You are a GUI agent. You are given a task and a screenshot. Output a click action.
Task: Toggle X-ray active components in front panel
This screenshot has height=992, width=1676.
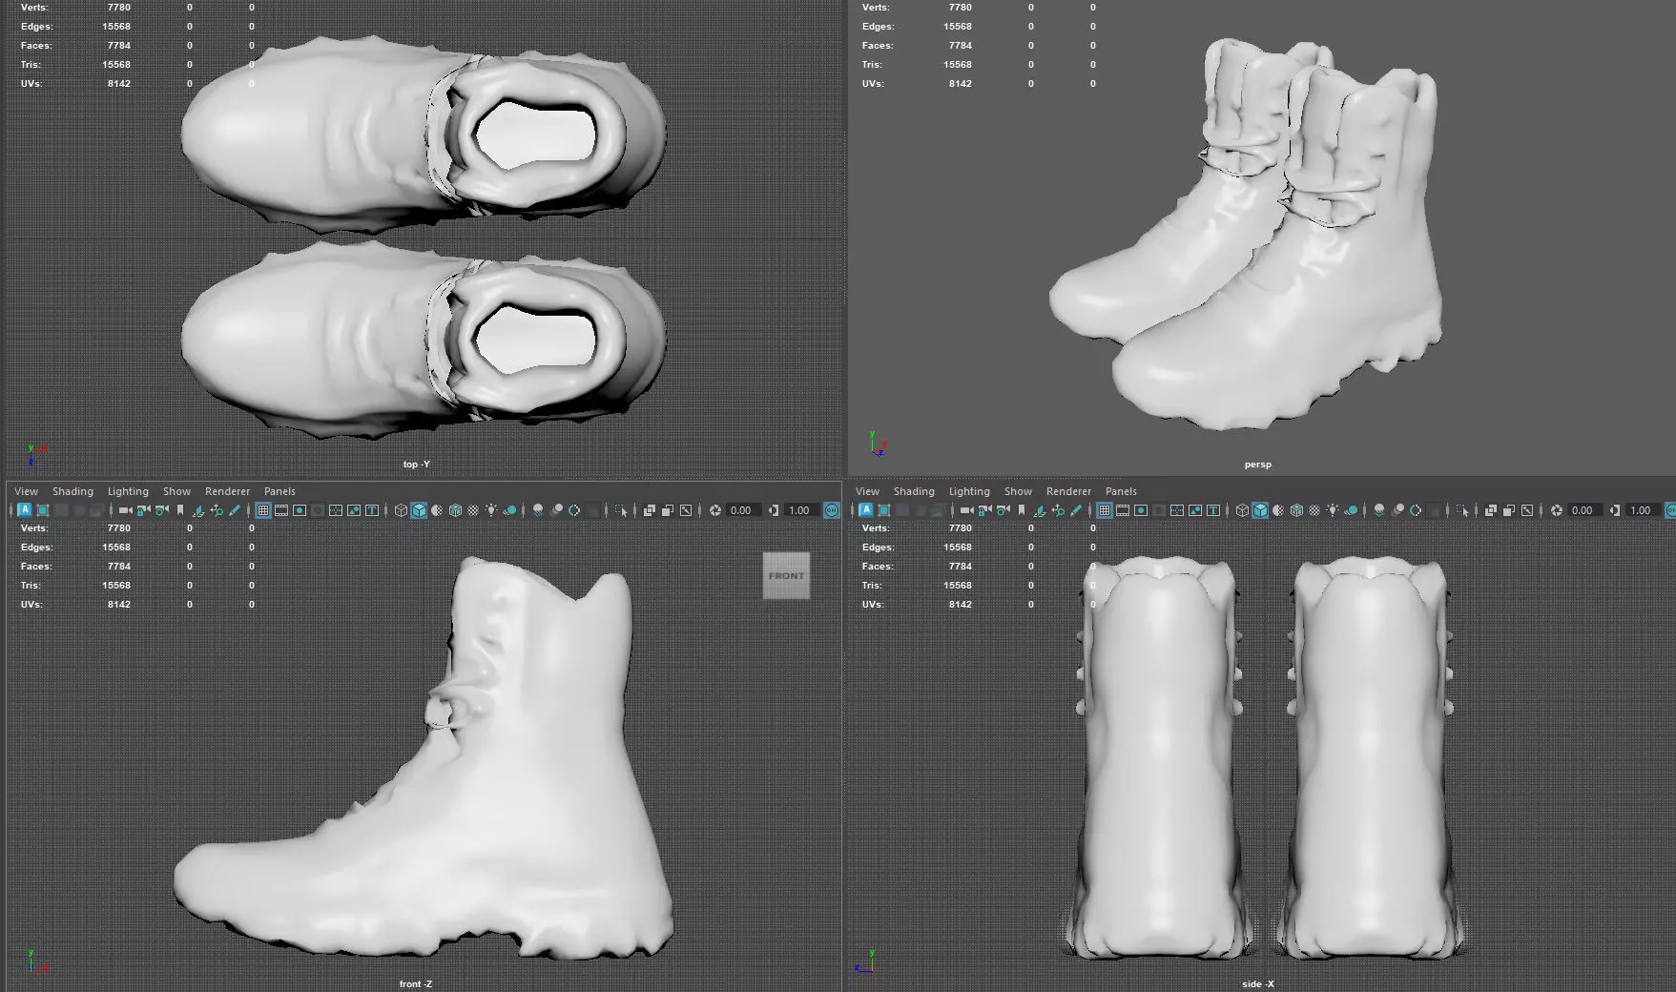[667, 510]
